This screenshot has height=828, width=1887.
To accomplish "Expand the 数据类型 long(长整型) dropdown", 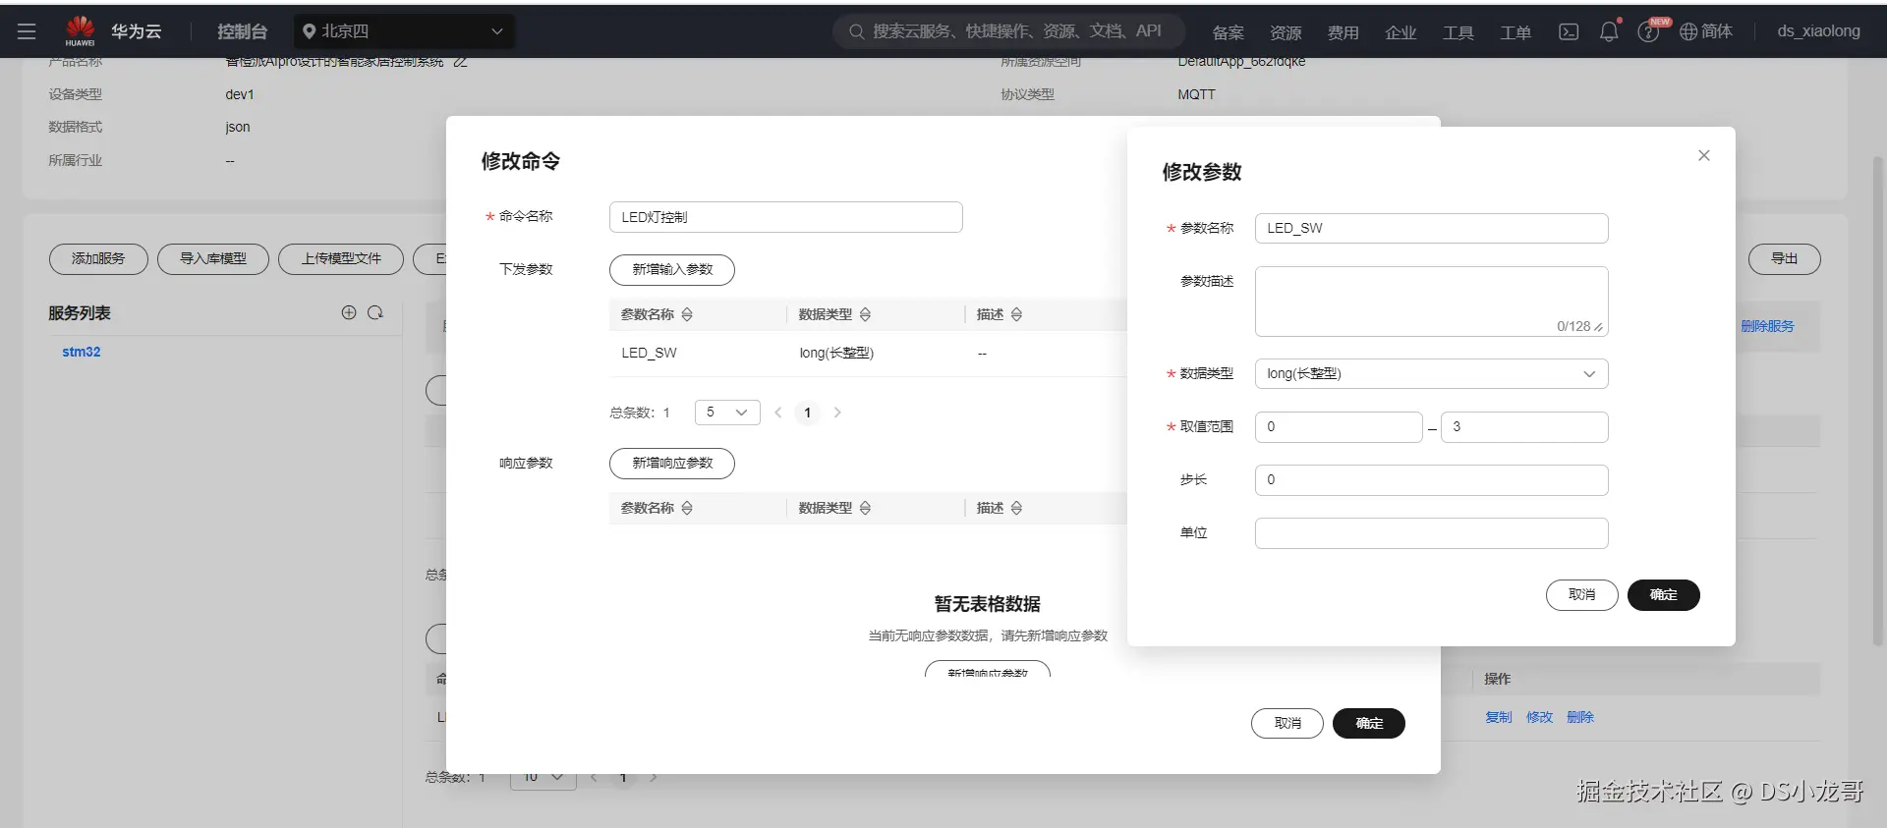I will [x=1431, y=373].
